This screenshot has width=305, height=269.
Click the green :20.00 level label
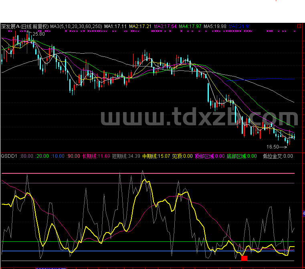click(42, 156)
